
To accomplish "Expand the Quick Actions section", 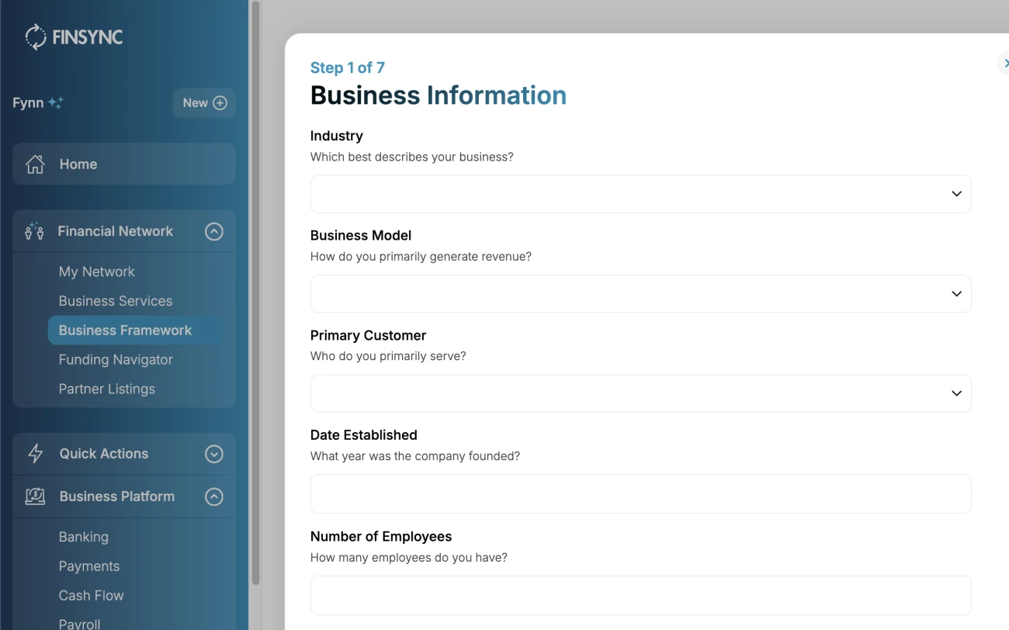I will coord(214,454).
